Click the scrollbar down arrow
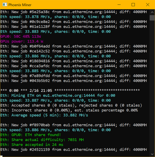Screen dimensions: 155x157 [152, 154]
